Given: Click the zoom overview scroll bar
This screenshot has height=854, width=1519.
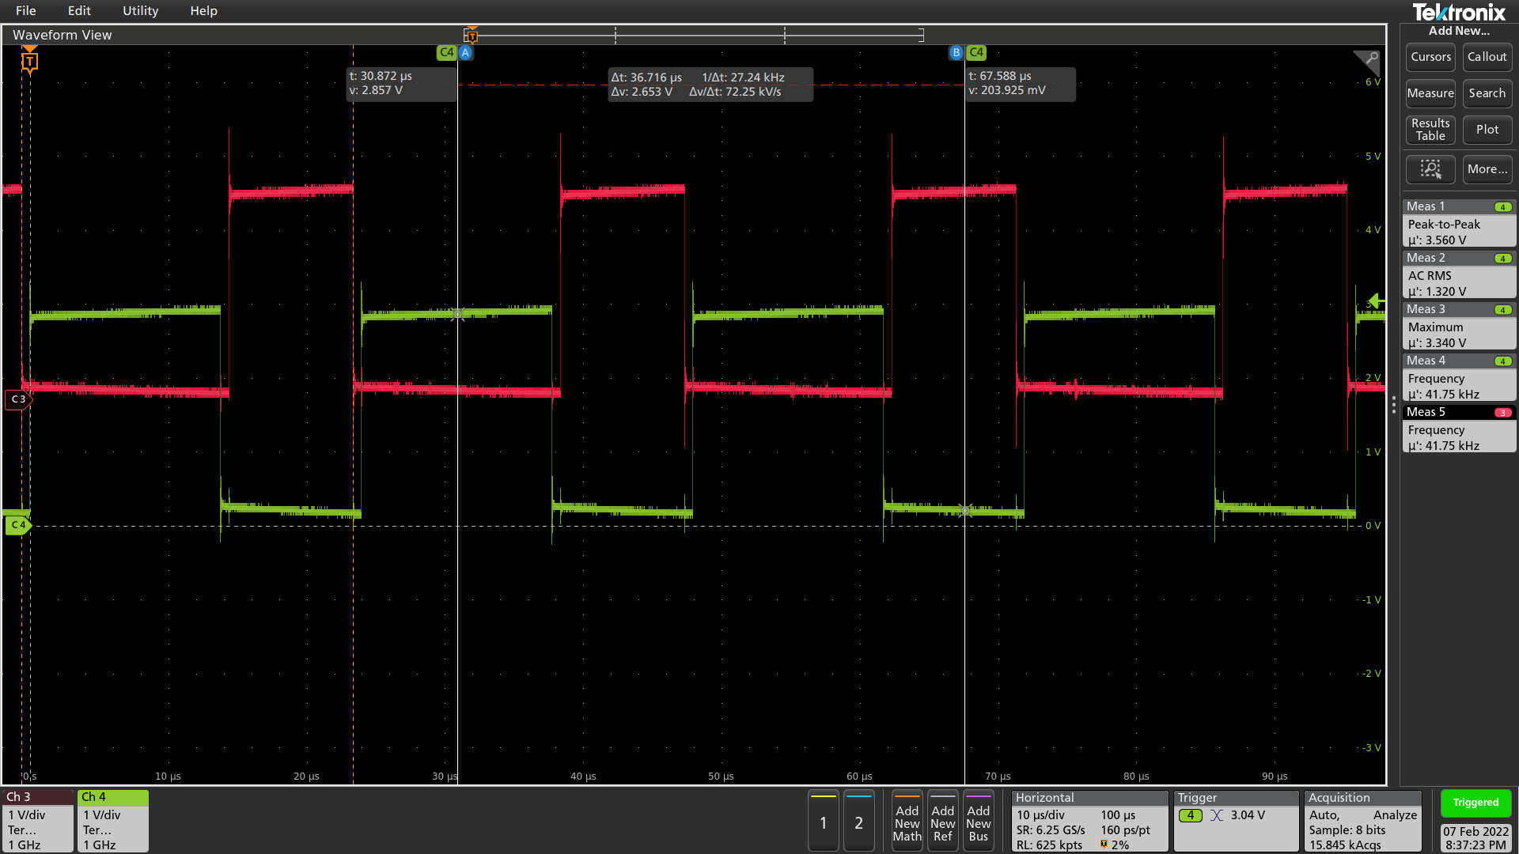Looking at the screenshot, I should 696,35.
